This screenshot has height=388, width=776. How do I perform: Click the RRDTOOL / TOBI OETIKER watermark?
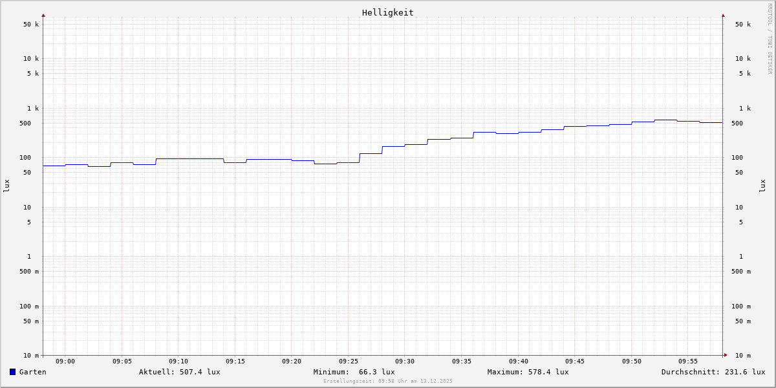[770, 39]
